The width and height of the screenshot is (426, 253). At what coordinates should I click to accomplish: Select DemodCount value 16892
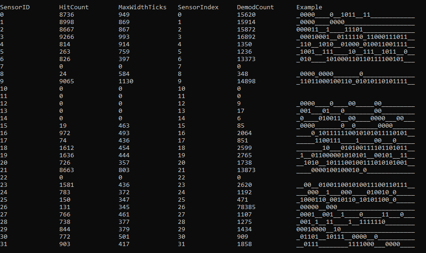click(246, 37)
